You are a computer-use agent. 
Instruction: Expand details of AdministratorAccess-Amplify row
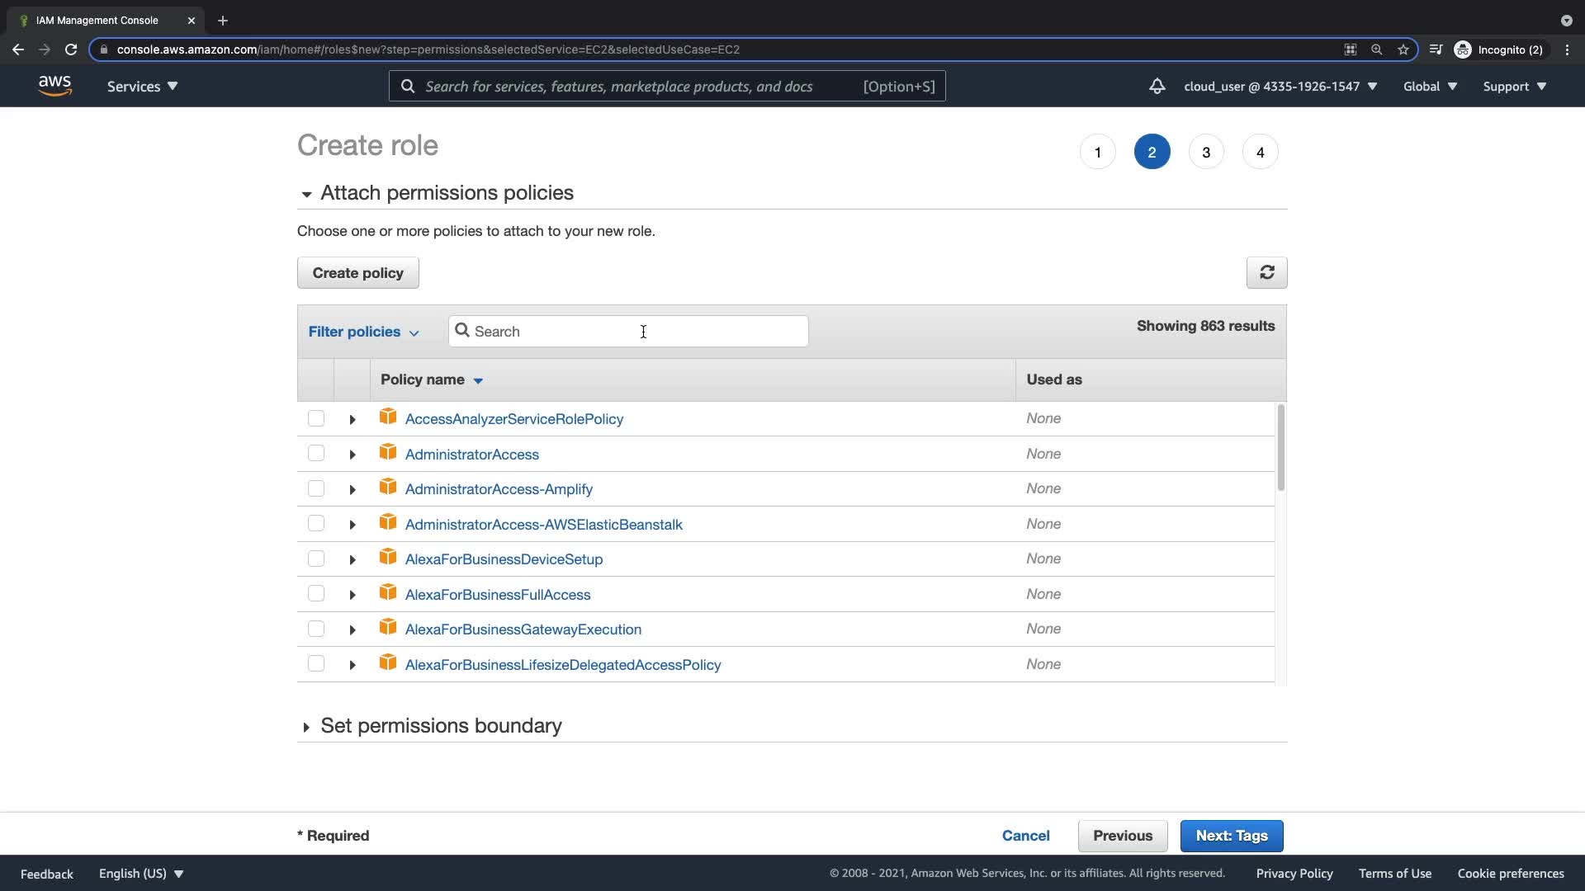(352, 490)
